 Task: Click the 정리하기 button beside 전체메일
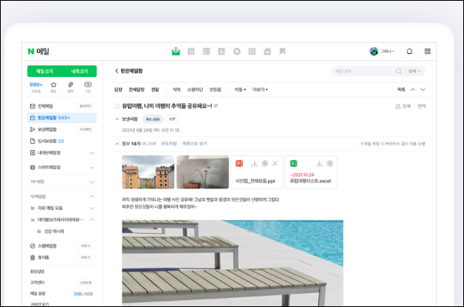(x=86, y=106)
